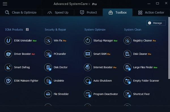The width and height of the screenshot is (170, 112).
Task: Click the Disk Cleaner text
Action: 140,54
